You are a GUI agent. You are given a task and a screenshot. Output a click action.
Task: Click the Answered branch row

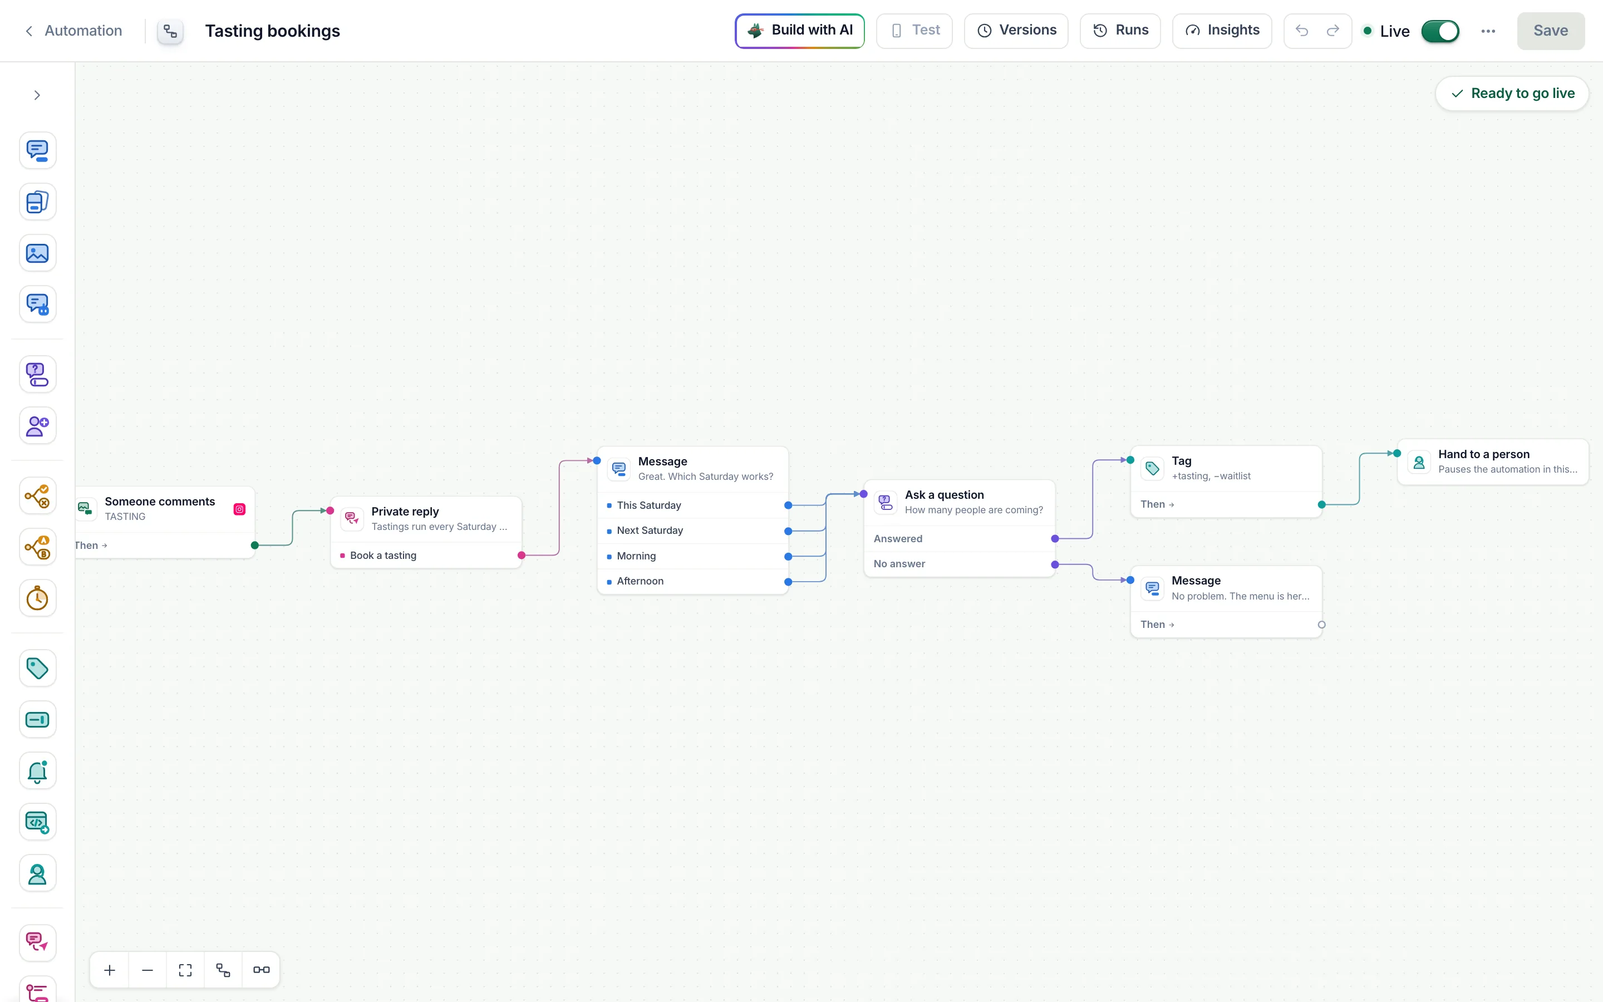pyautogui.click(x=960, y=539)
